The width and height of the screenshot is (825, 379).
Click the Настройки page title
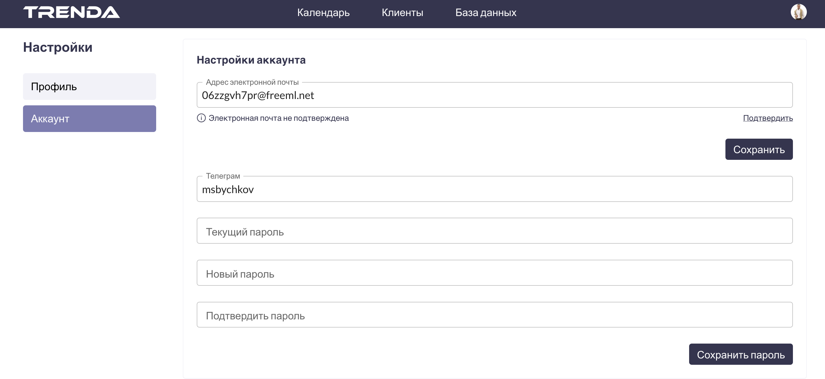pyautogui.click(x=58, y=48)
